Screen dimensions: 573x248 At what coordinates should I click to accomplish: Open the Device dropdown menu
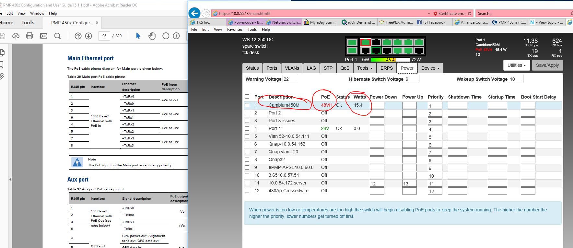coord(430,68)
